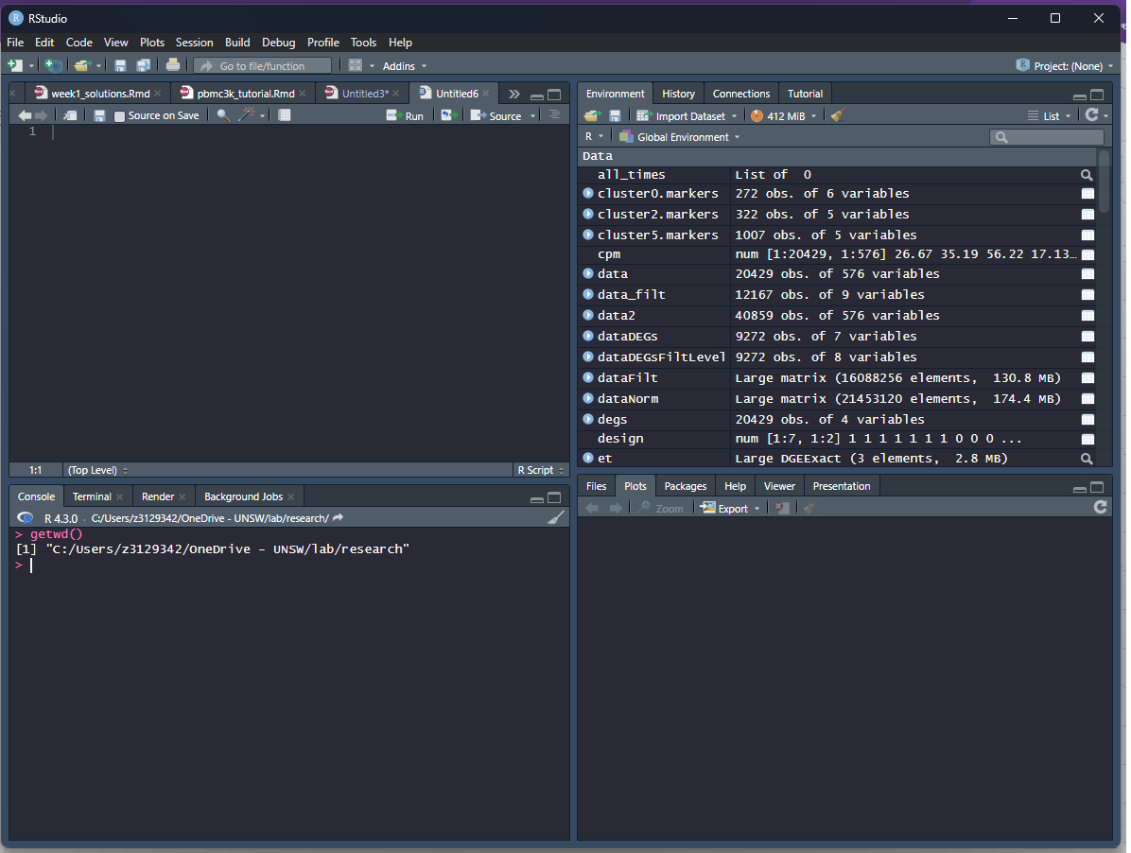The height and width of the screenshot is (853, 1131).
Task: Enable the Source on Save checkbox
Action: click(x=117, y=114)
